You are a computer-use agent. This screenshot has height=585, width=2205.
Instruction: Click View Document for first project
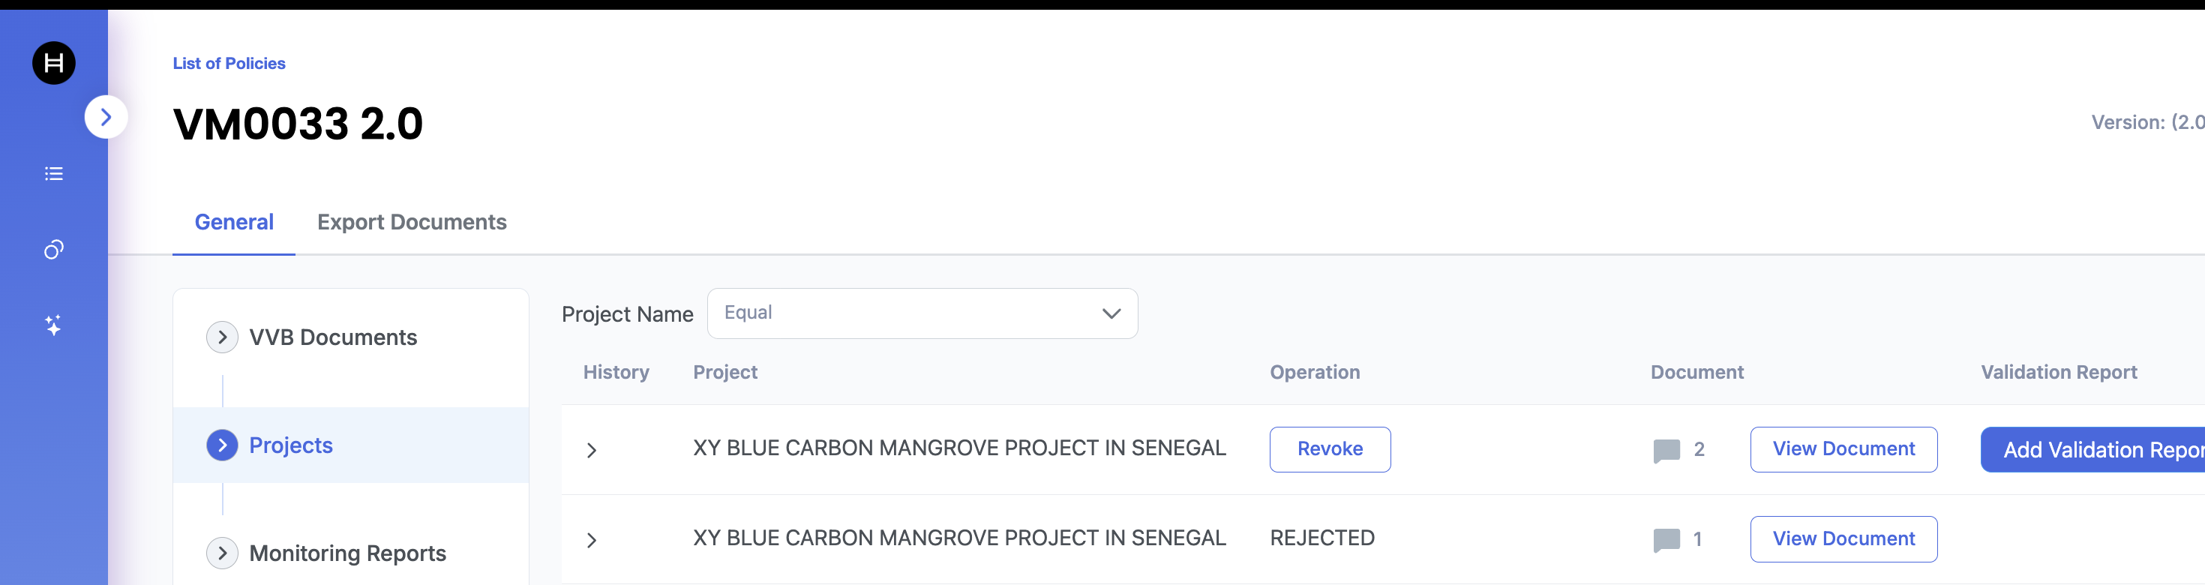coord(1843,450)
